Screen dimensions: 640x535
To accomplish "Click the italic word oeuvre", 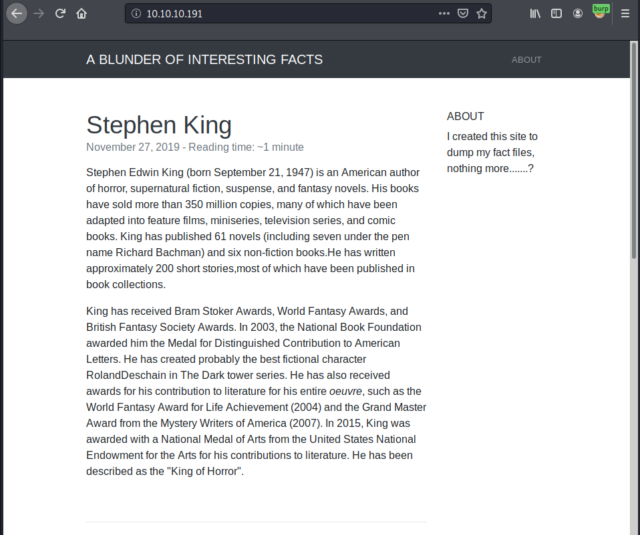I will pyautogui.click(x=345, y=391).
